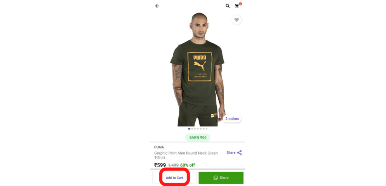Viewport: 386px width, 186px height.
Task: Select the middle carousel dot
Action: click(x=198, y=129)
